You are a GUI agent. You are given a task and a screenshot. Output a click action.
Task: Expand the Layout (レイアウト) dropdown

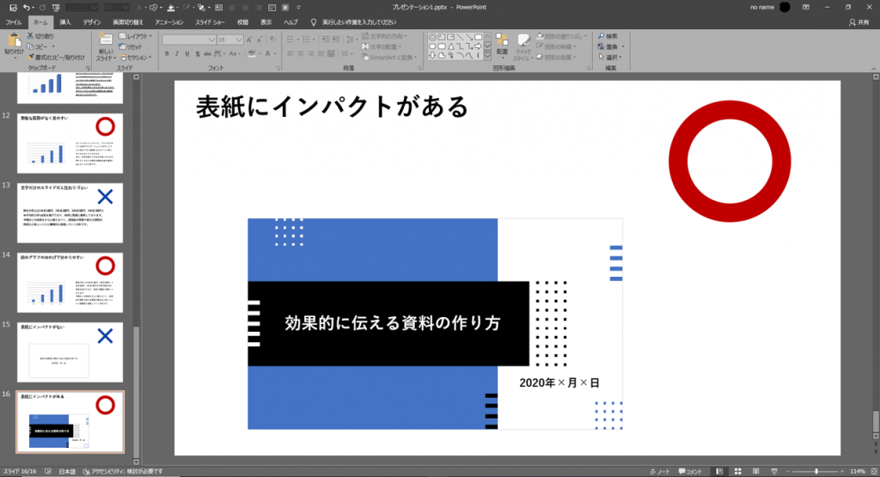[x=135, y=36]
